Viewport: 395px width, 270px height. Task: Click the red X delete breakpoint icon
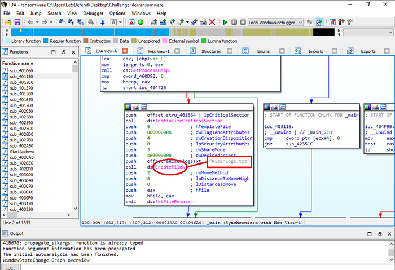click(212, 23)
